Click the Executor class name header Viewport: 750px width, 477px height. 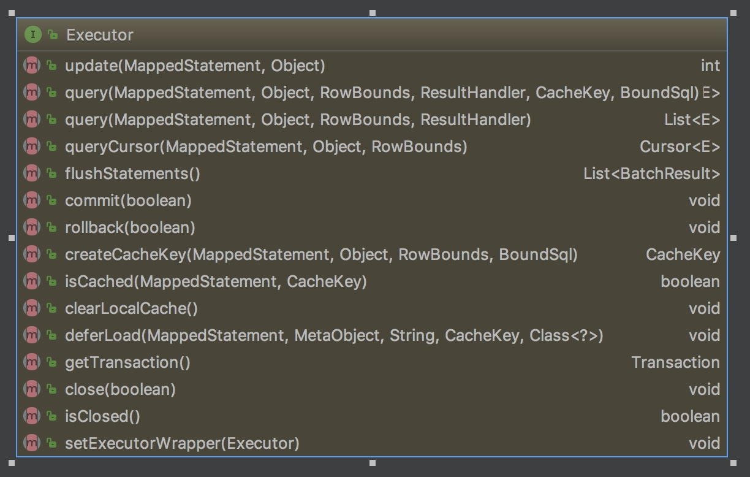click(100, 35)
